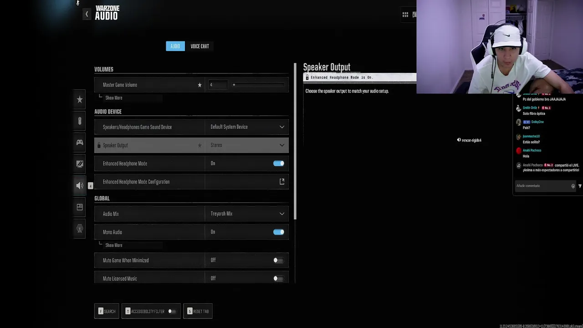Image resolution: width=583 pixels, height=328 pixels.
Task: Open Interface settings from sidebar
Action: click(80, 207)
